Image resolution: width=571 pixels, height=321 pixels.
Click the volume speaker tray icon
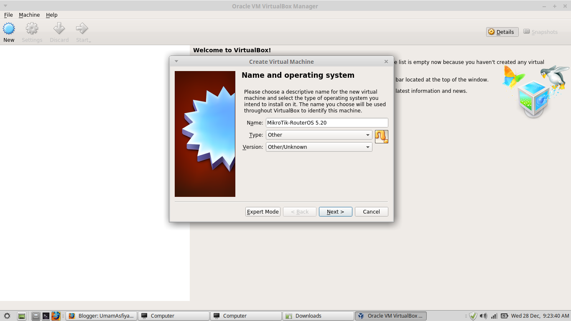[x=483, y=316]
